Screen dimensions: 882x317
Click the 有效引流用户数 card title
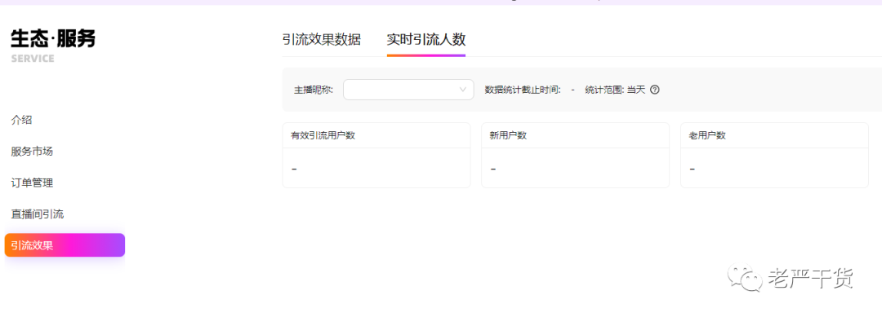323,135
